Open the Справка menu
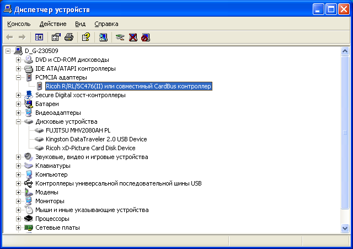 106,24
